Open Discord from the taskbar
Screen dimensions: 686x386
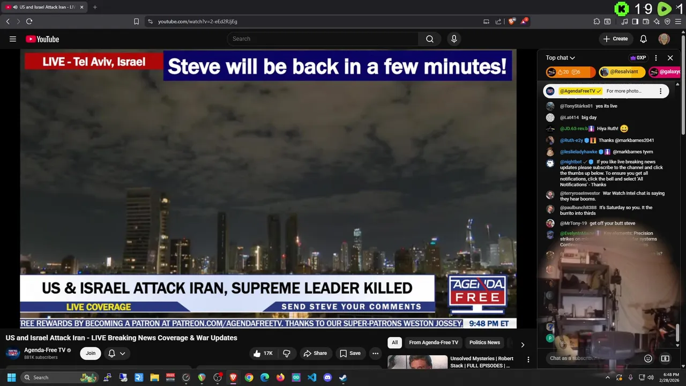(327, 377)
